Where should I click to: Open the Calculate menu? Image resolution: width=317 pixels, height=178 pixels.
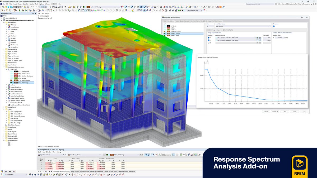26,4
